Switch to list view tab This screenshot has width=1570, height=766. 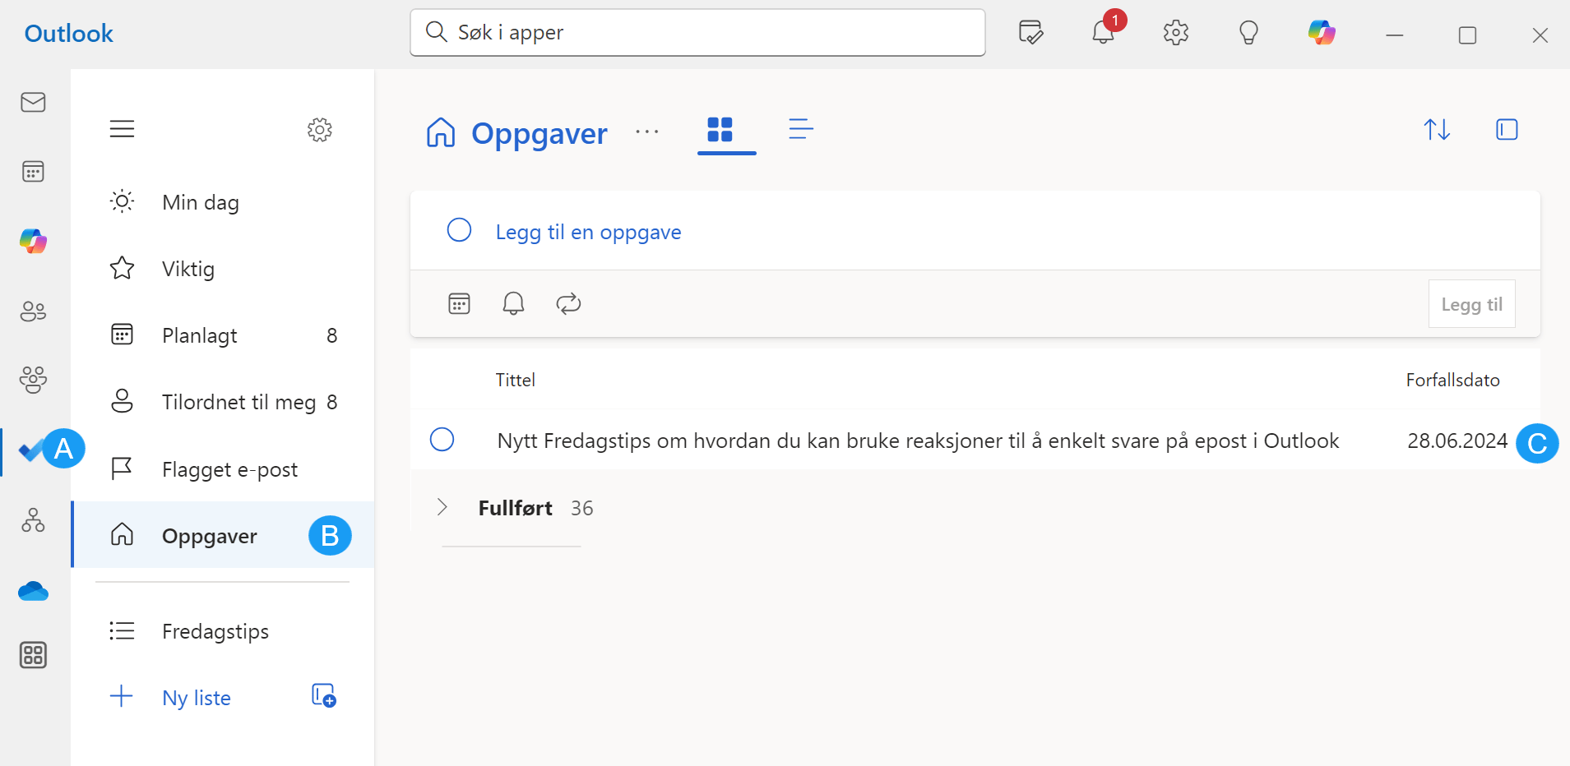click(x=801, y=129)
